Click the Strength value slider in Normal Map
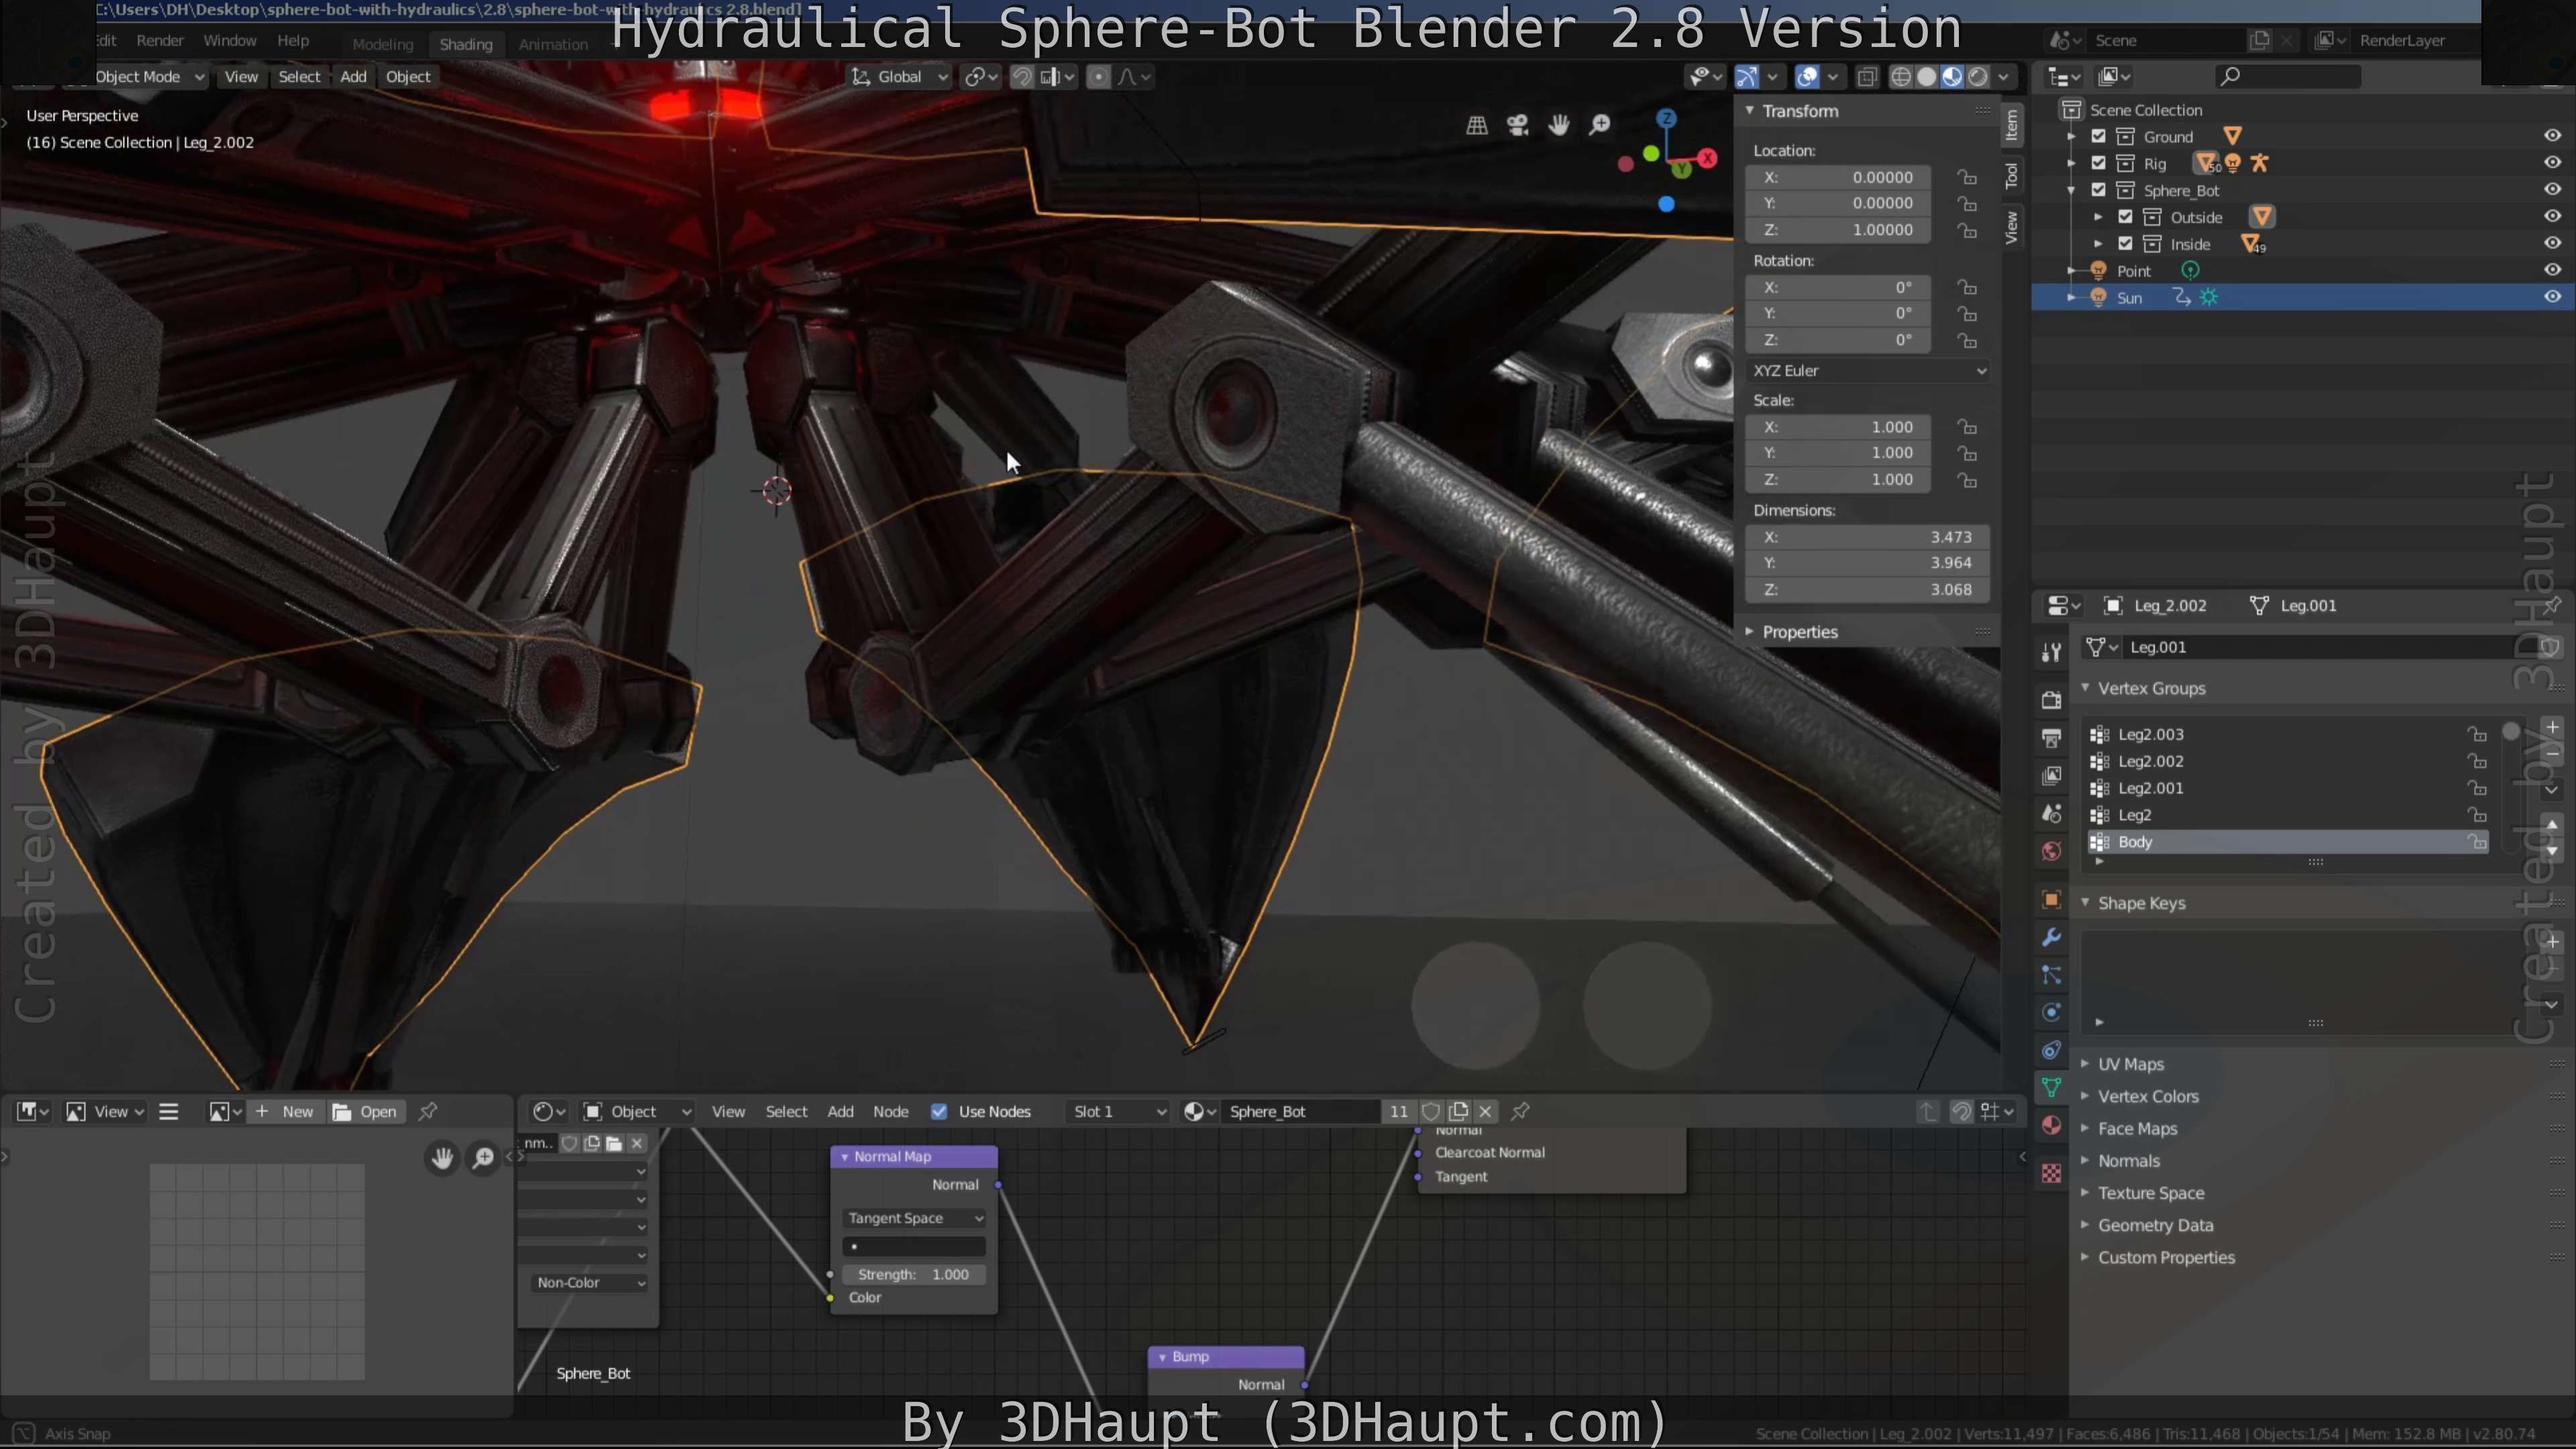The height and width of the screenshot is (1449, 2576). click(x=914, y=1274)
